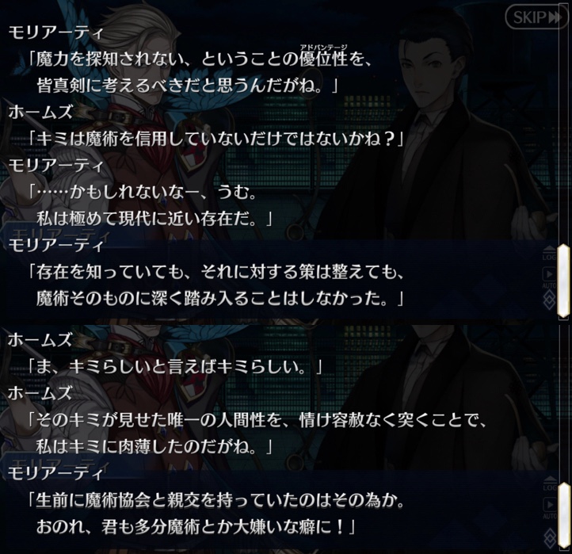Click モリアーティ name above 生前に魔術協会 line
This screenshot has width=572, height=554.
55,473
